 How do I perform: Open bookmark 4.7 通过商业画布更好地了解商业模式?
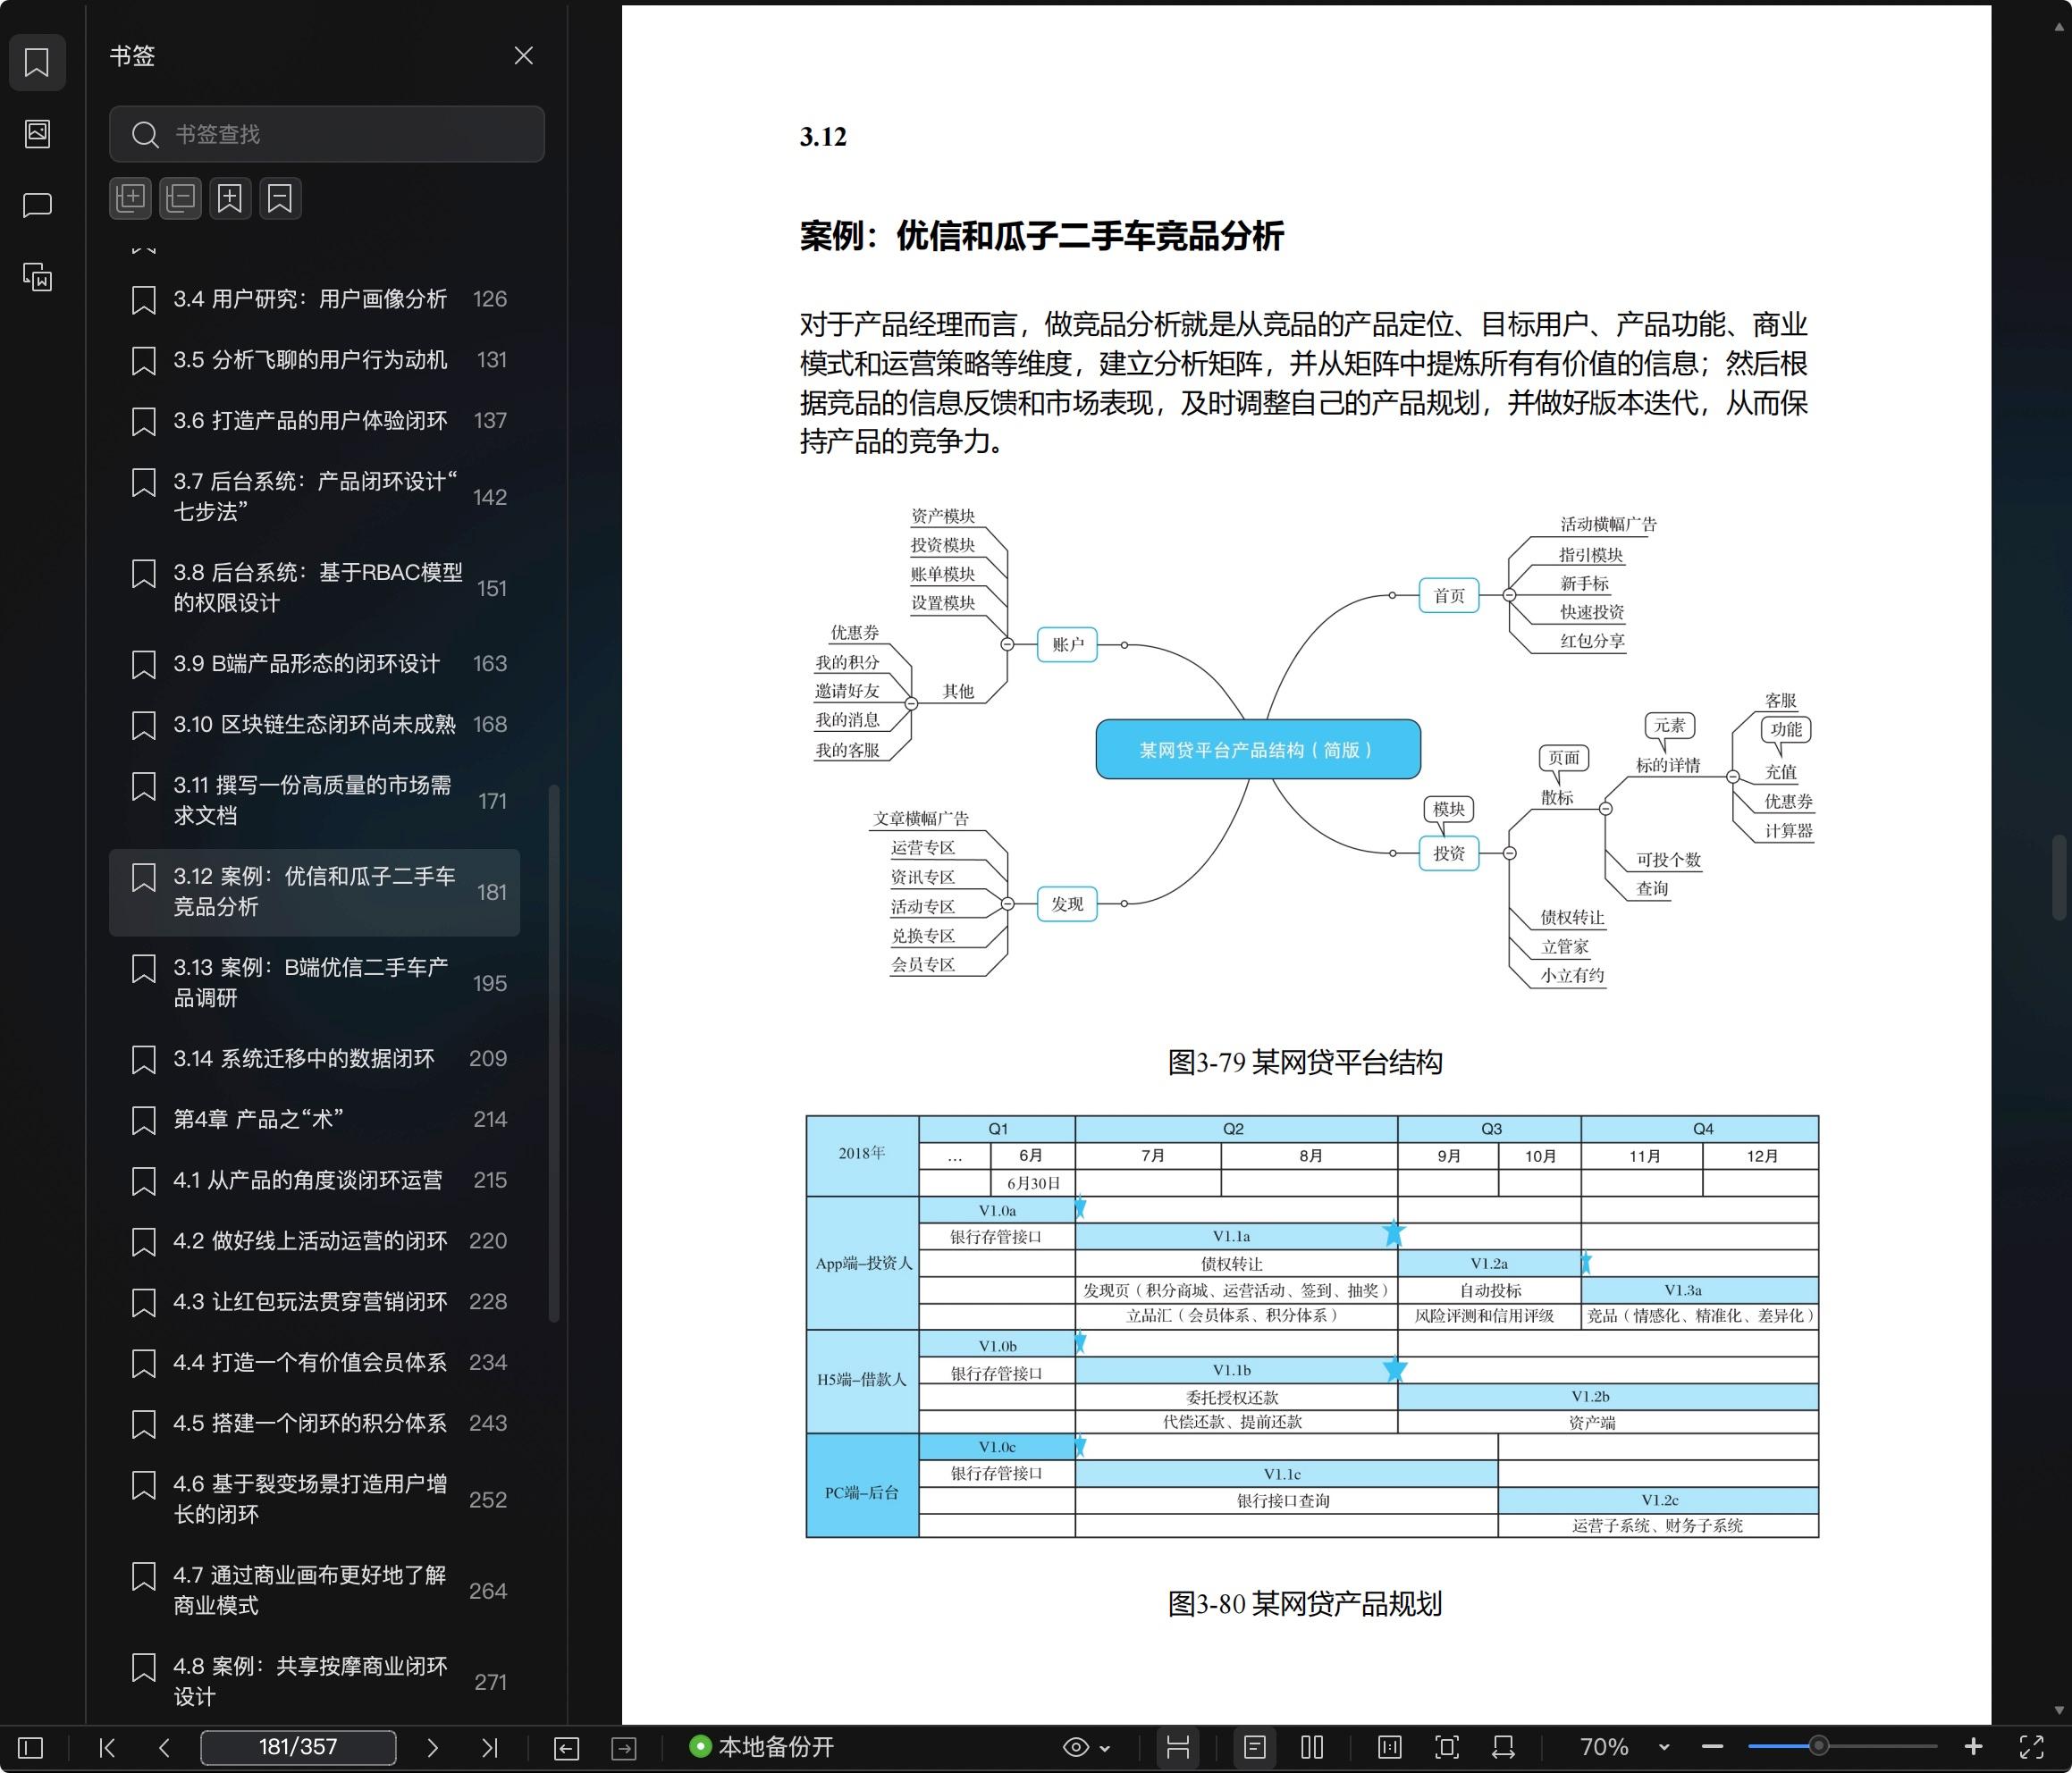(x=314, y=1591)
